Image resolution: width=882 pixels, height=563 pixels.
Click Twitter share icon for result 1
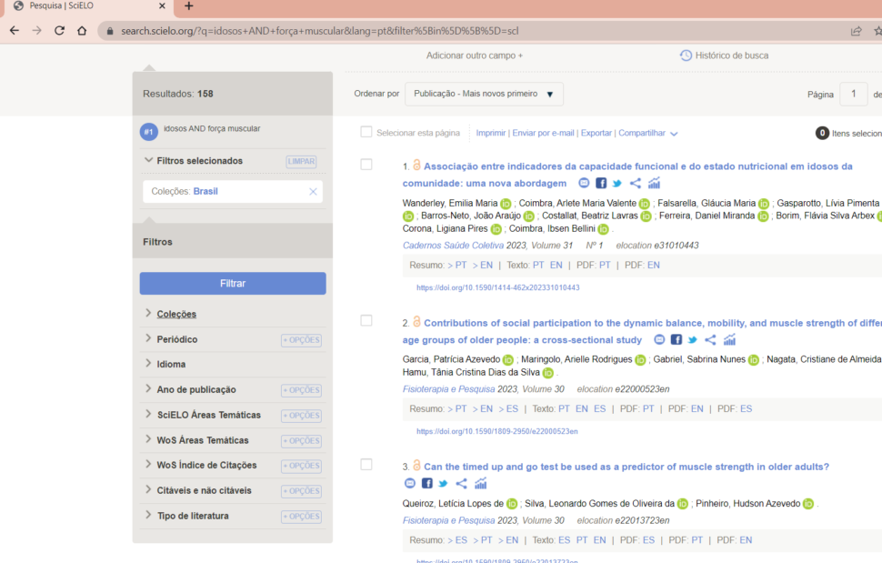(617, 184)
